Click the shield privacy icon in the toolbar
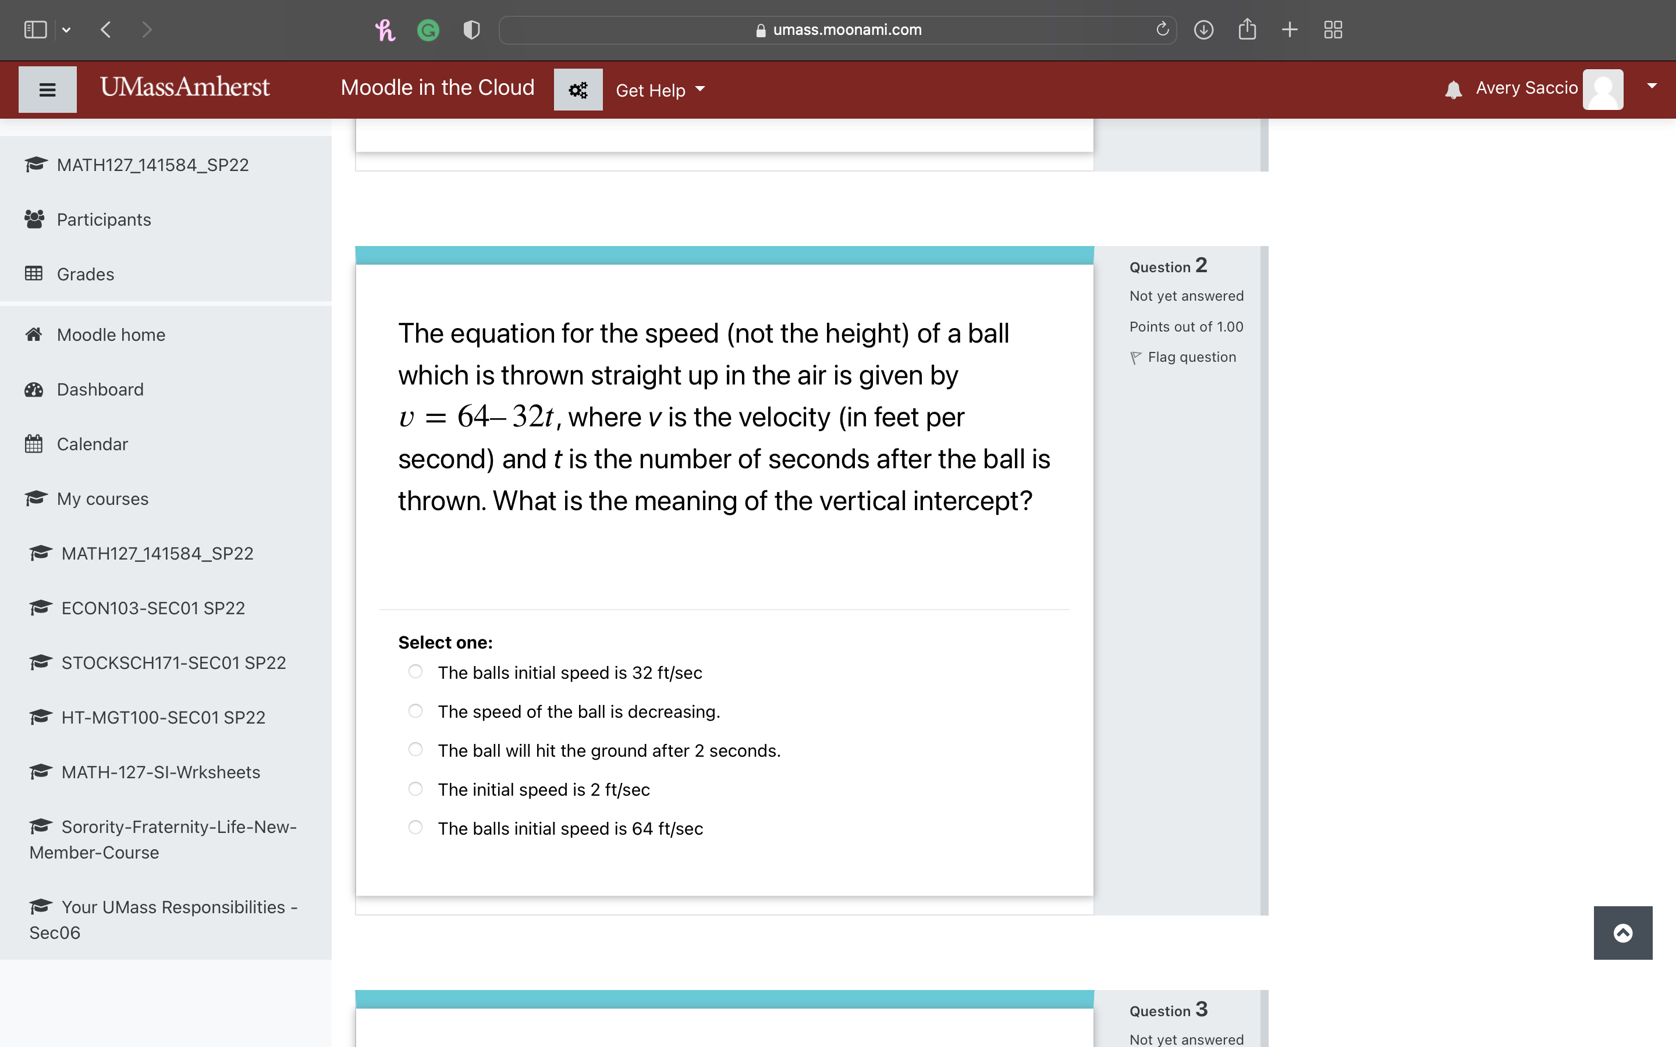This screenshot has height=1047, width=1676. coord(471,30)
